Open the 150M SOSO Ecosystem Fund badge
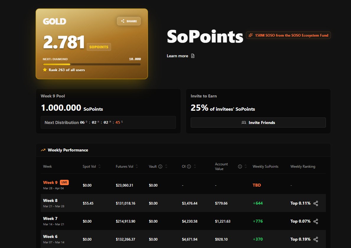Screen dimensions: 351x248 coord(288,35)
